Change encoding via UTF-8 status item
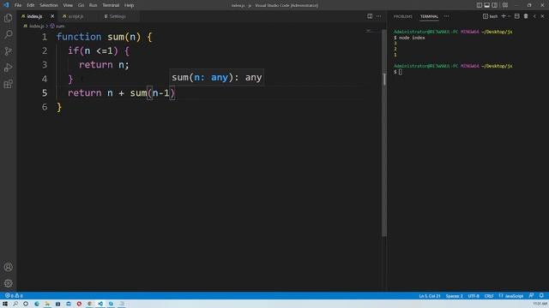Screen dimensions: 549x308 point(474,296)
